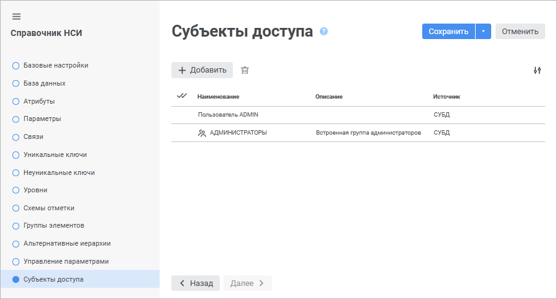Click the Отменить button
Viewport: 557px width, 299px height.
tap(520, 32)
